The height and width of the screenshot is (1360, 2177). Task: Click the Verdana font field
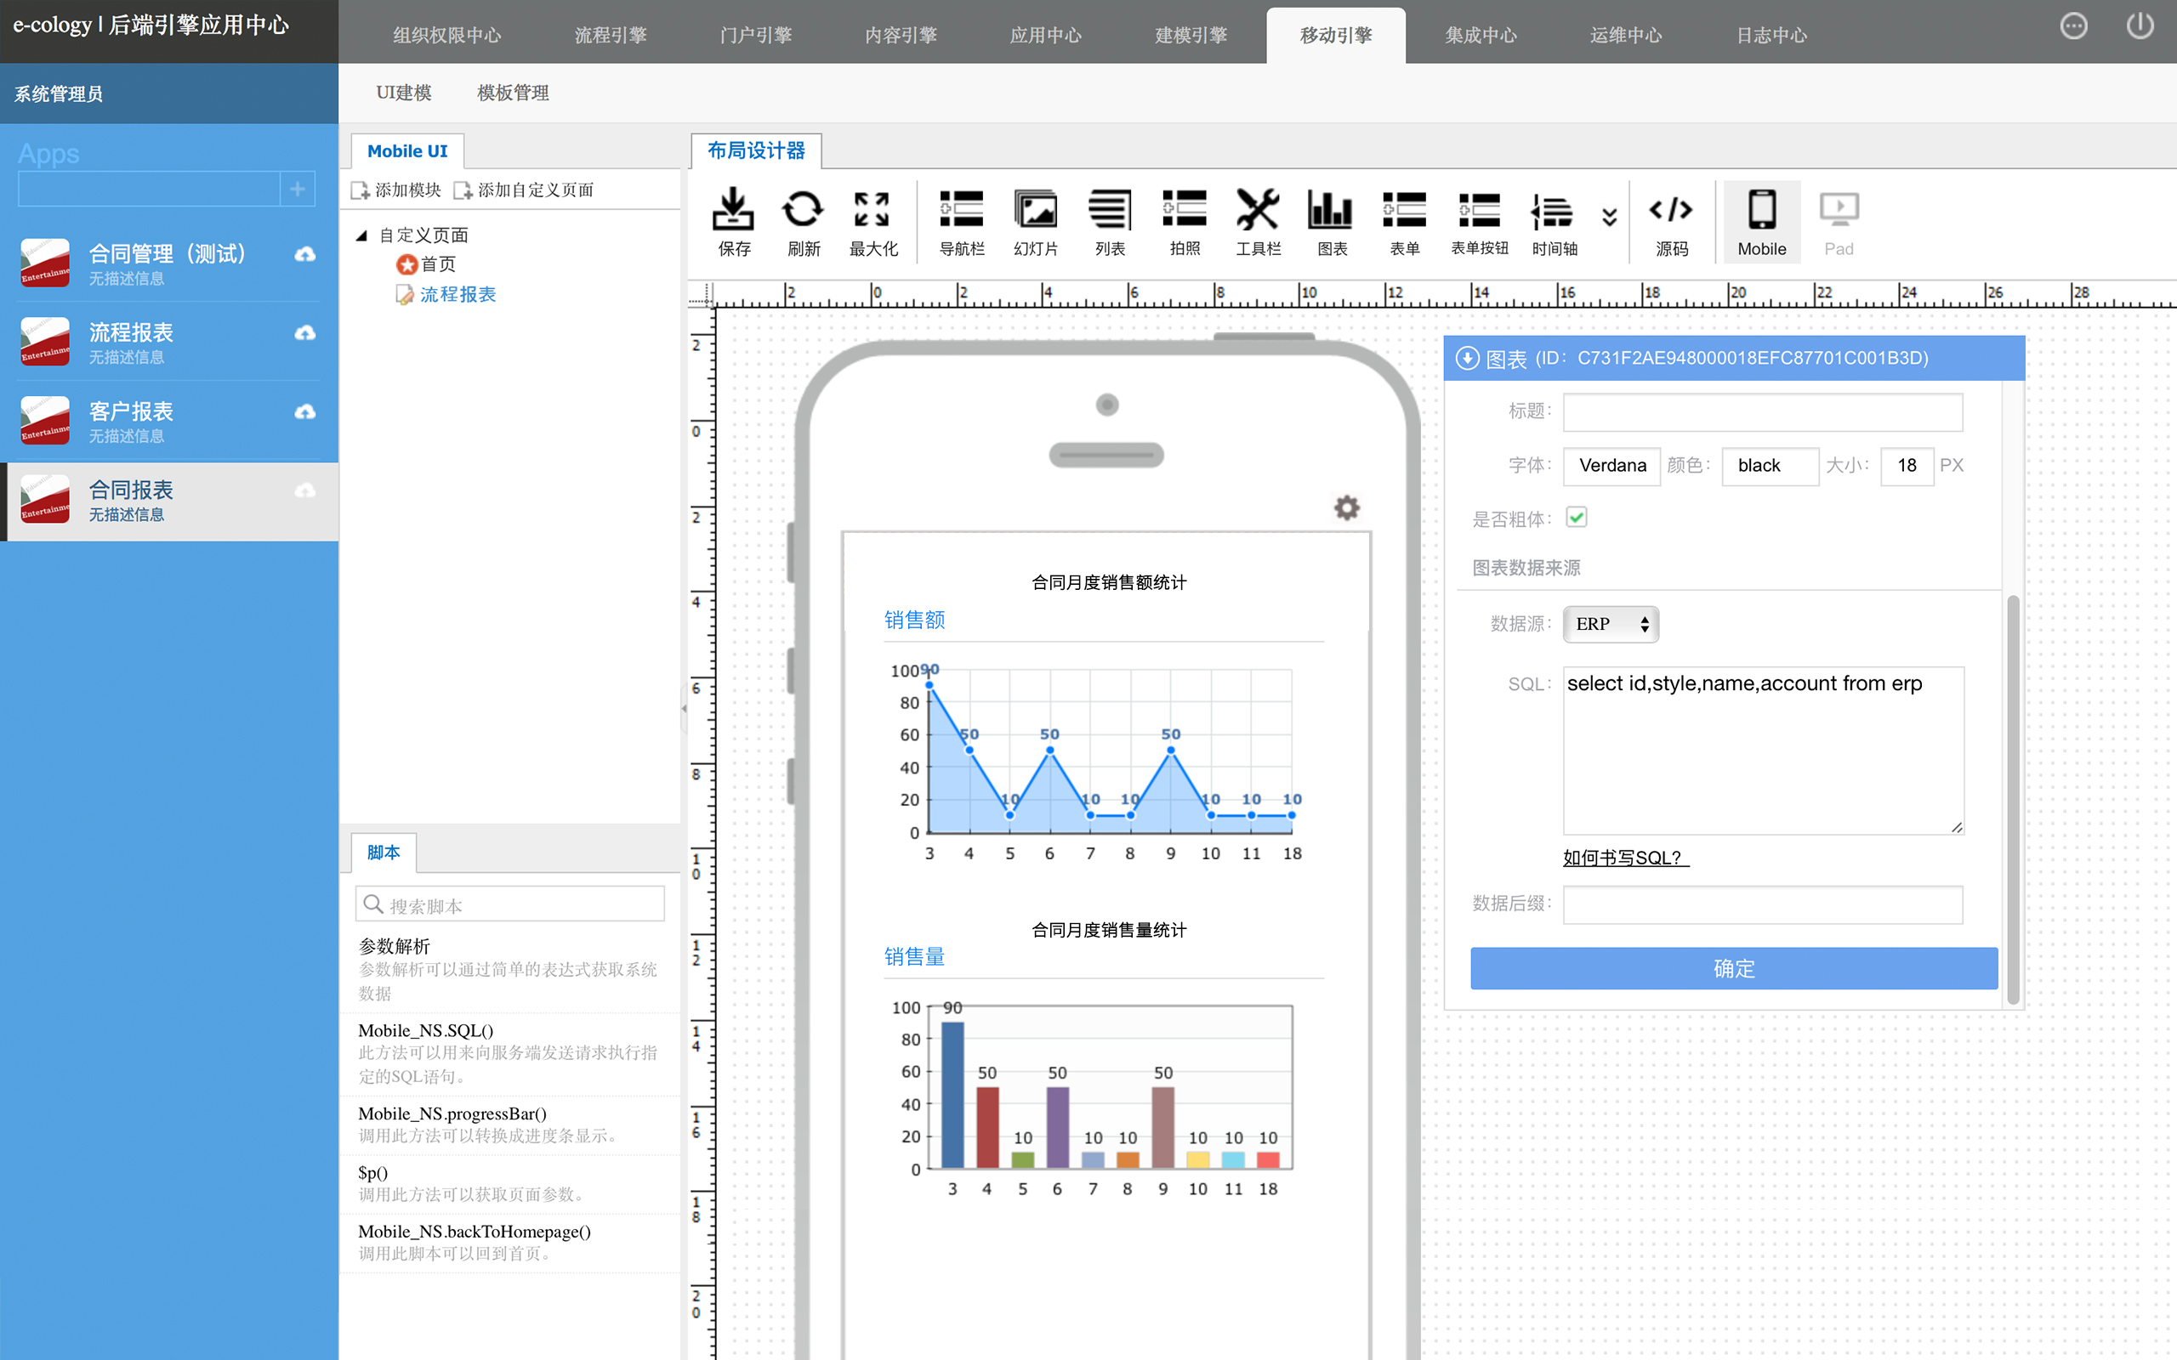[x=1611, y=466]
